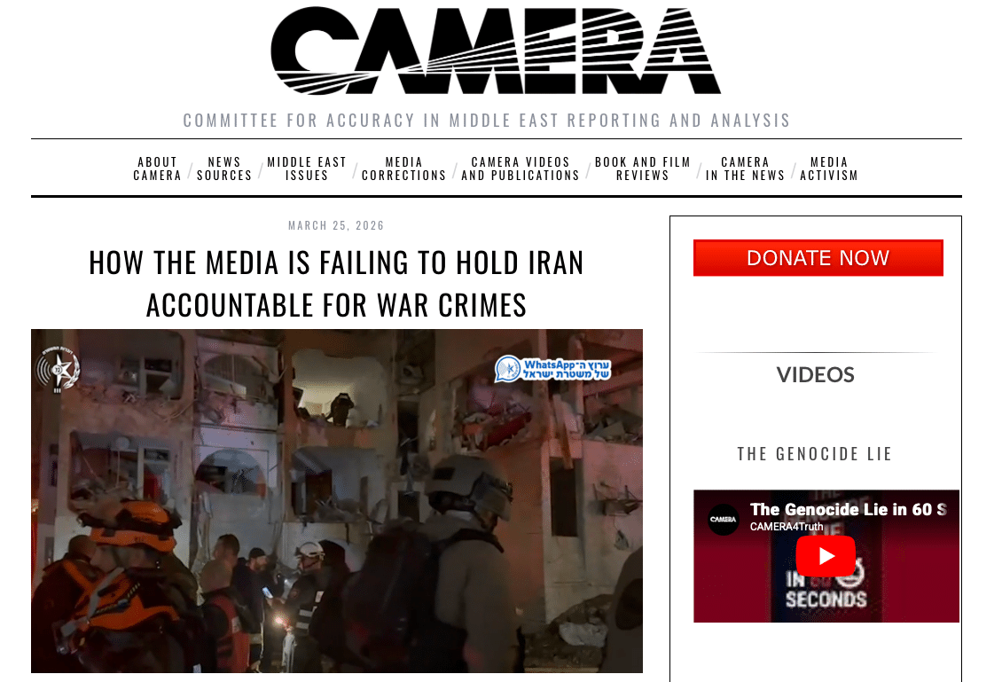Viewport: 1002px width, 682px height.
Task: Open the News Sources menu item
Action: point(224,169)
